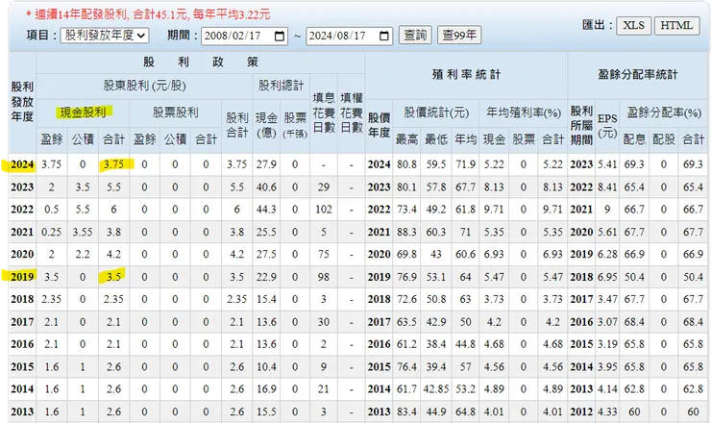Click the 股利發放年度 column header
The width and height of the screenshot is (711, 423).
[22, 102]
